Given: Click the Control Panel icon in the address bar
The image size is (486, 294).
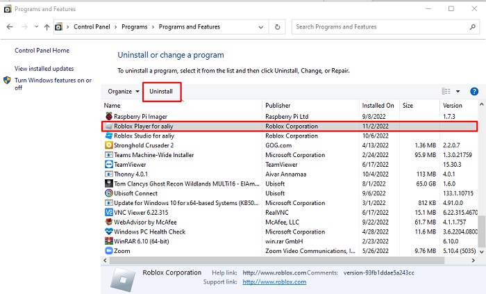Looking at the screenshot, I should coord(58,27).
